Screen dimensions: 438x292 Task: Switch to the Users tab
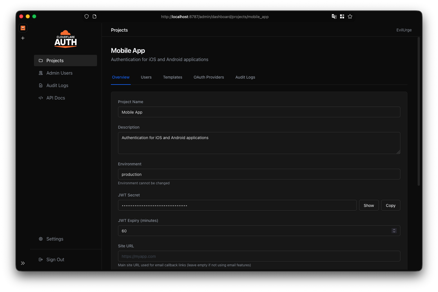146,77
